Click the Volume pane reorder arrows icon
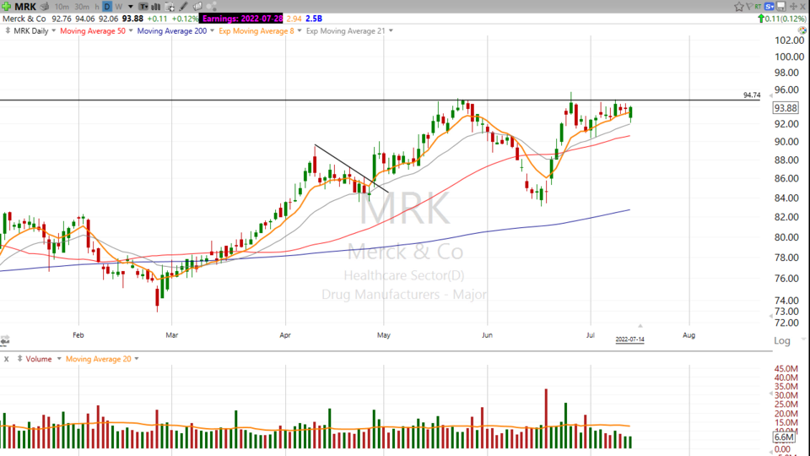 click(19, 359)
